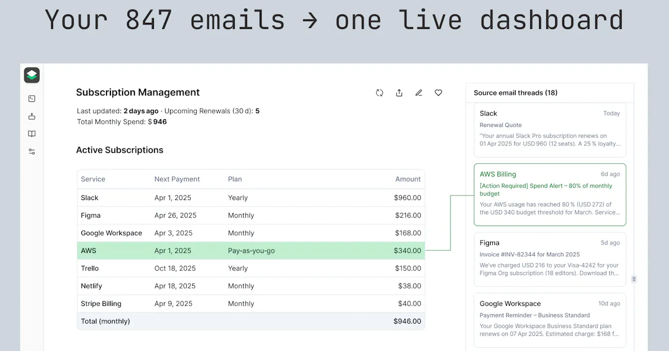
Task: Share the dashboard via the share icon
Action: click(399, 93)
